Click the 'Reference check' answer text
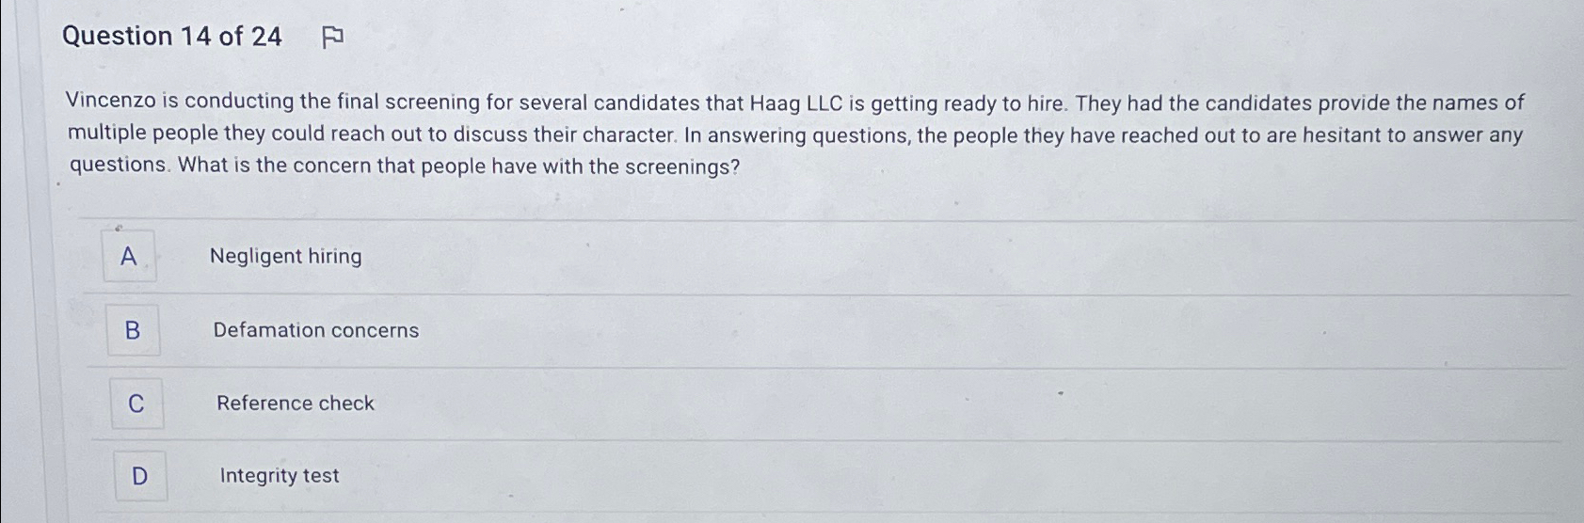1584x523 pixels. (x=296, y=403)
